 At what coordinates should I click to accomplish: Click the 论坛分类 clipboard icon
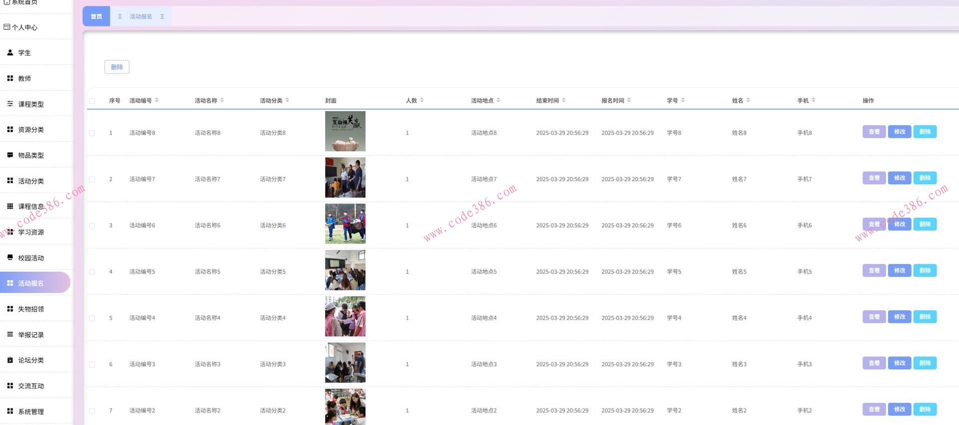tap(10, 360)
